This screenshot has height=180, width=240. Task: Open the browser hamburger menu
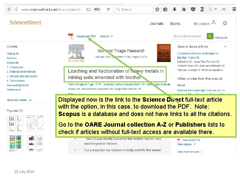pyautogui.click(x=234, y=9)
